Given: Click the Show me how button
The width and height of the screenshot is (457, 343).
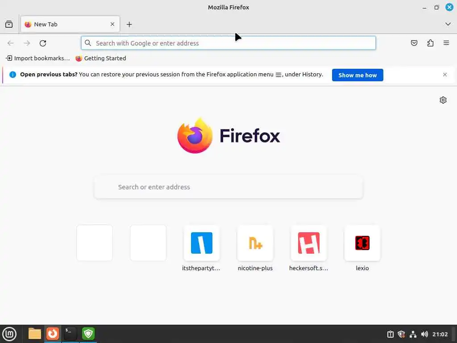Looking at the screenshot, I should click(x=357, y=75).
